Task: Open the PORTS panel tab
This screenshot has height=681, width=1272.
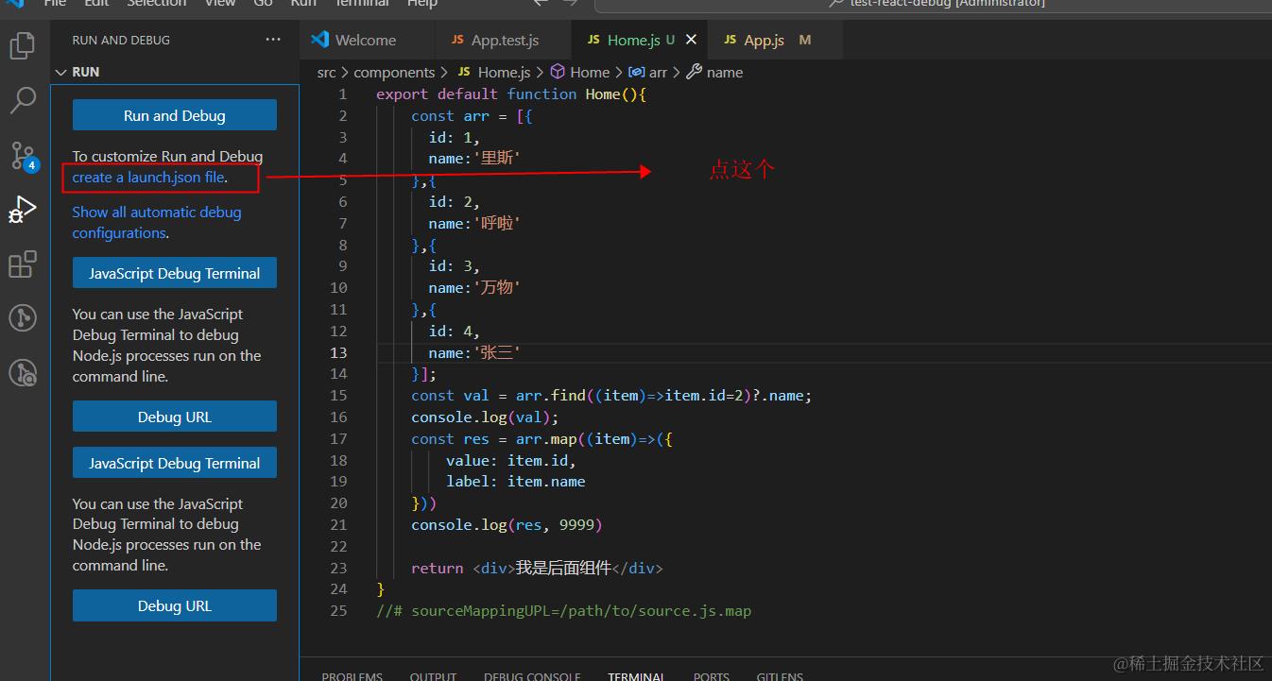Action: click(x=712, y=676)
